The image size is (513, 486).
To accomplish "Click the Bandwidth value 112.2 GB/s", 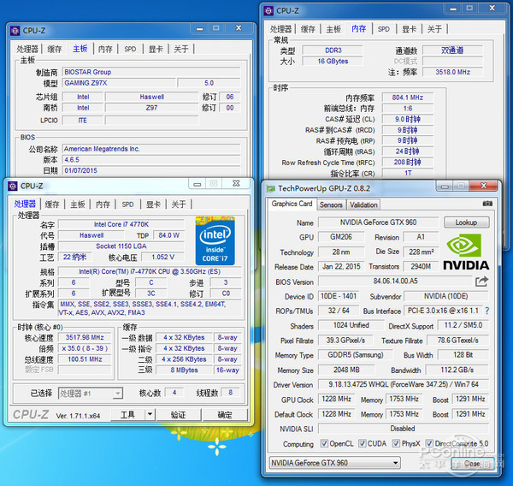I will (457, 370).
